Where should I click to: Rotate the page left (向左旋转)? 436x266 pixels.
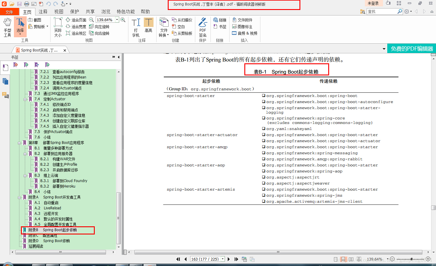pos(99,26)
